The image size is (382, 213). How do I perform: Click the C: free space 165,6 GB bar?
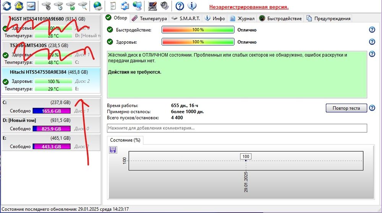(52, 111)
